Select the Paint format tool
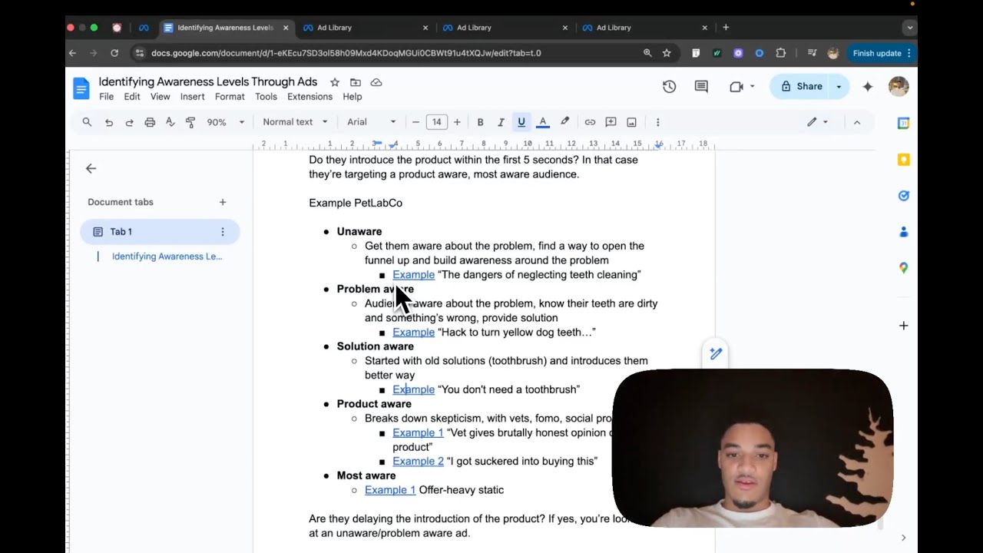This screenshot has width=983, height=553. (x=190, y=122)
